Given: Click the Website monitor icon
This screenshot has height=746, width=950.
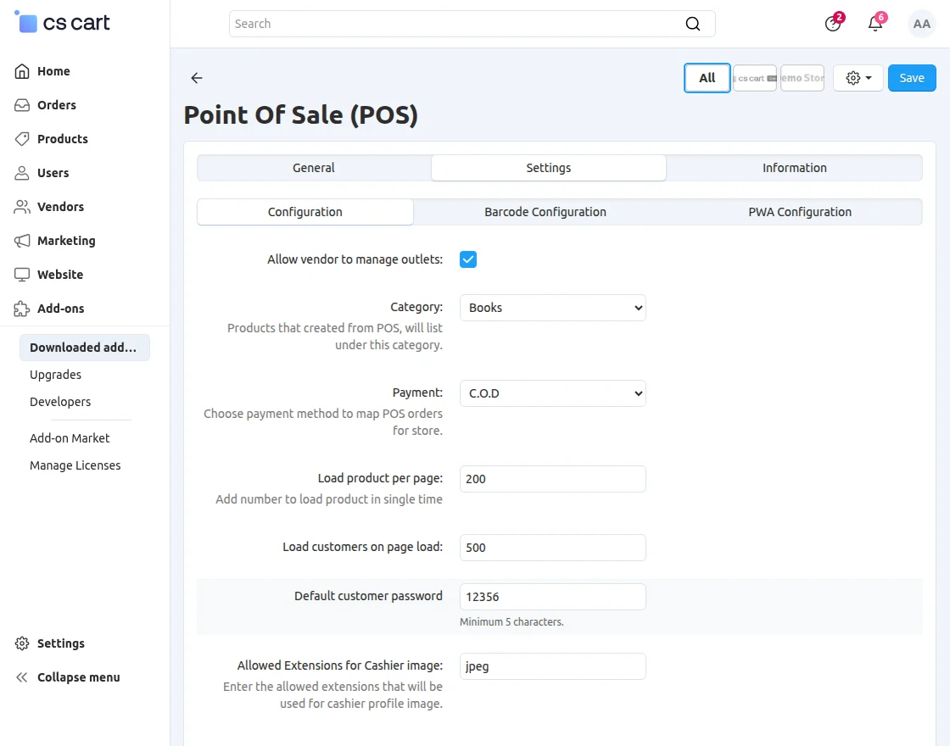Looking at the screenshot, I should [x=22, y=275].
